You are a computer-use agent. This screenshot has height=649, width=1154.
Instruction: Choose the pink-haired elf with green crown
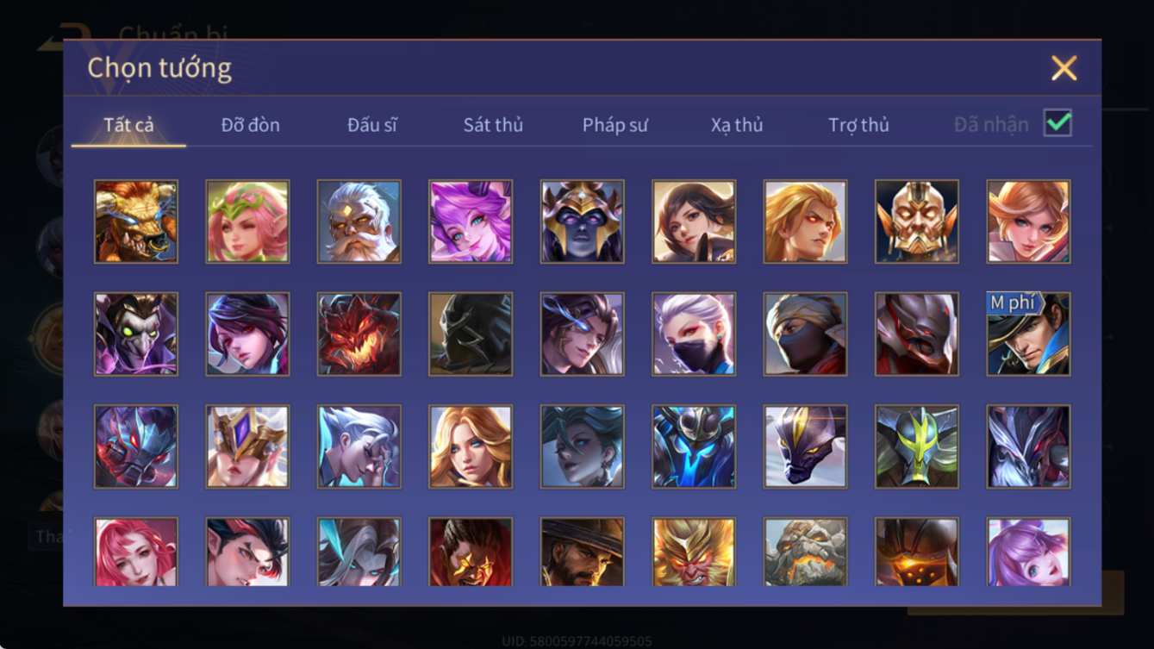[x=247, y=222]
